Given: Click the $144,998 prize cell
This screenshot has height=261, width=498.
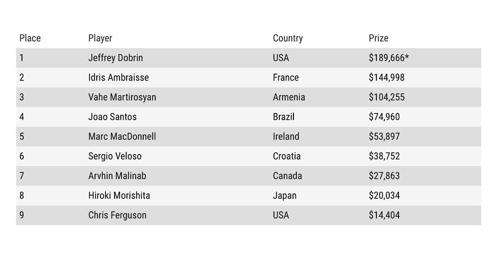Looking at the screenshot, I should [386, 77].
